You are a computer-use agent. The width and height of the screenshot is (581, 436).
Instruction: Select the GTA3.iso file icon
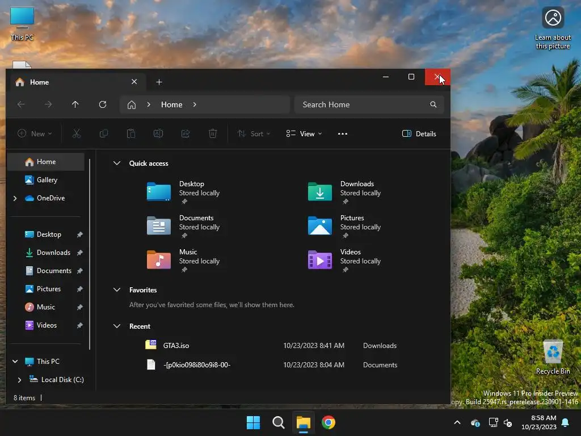(151, 345)
